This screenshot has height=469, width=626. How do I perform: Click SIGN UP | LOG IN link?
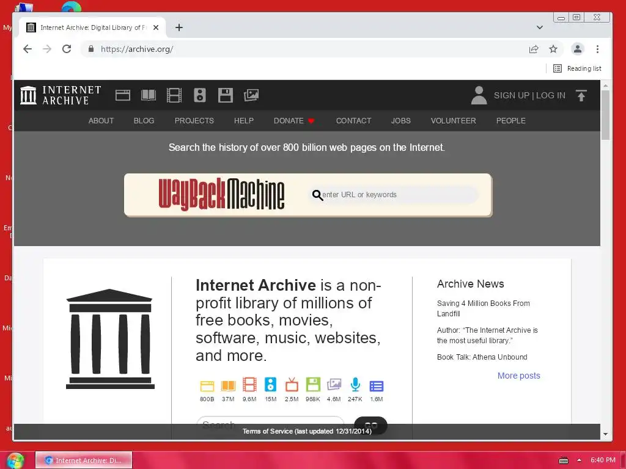point(529,95)
